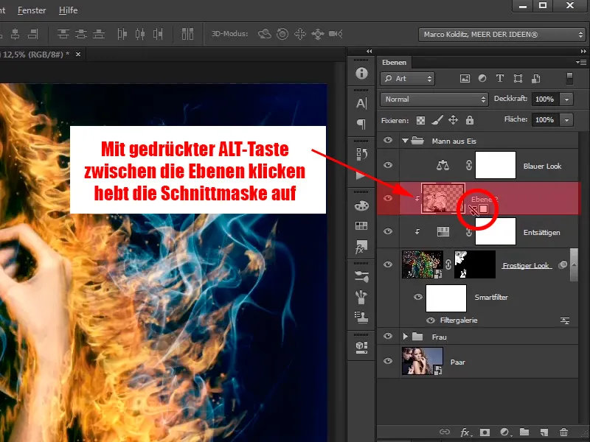Toggle Smartfilter visibility eye

[417, 298]
